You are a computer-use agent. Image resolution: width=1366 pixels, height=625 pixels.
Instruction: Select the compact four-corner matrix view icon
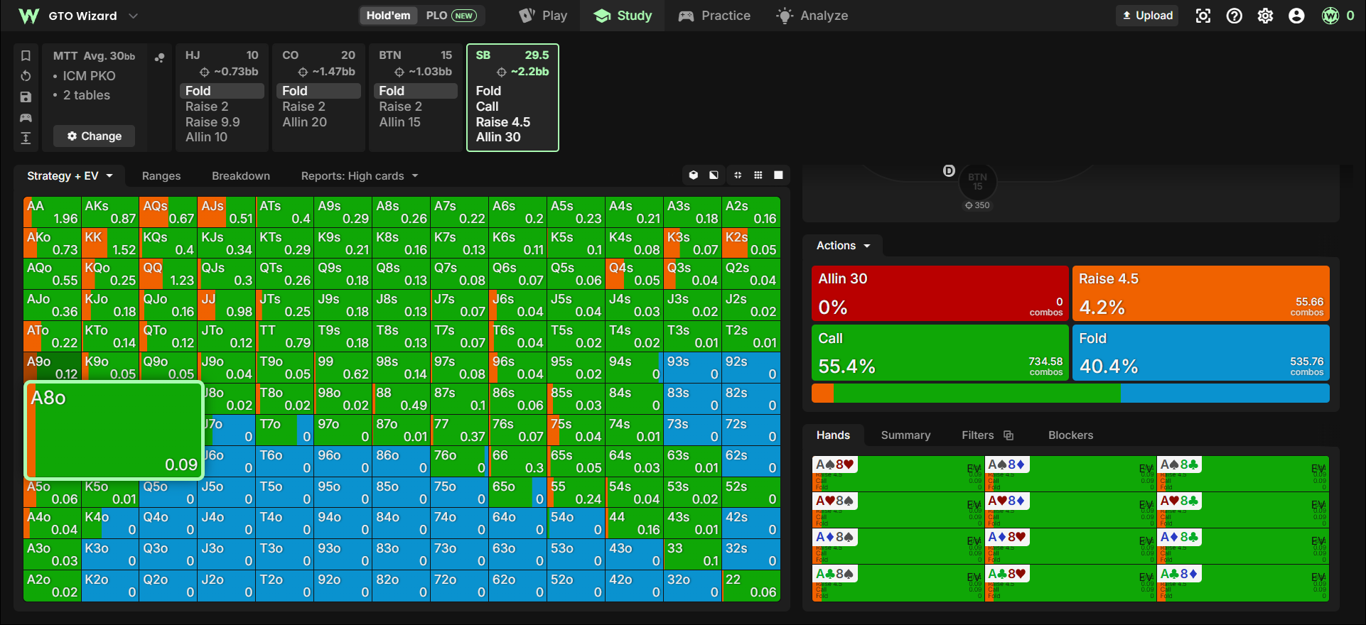coord(738,175)
